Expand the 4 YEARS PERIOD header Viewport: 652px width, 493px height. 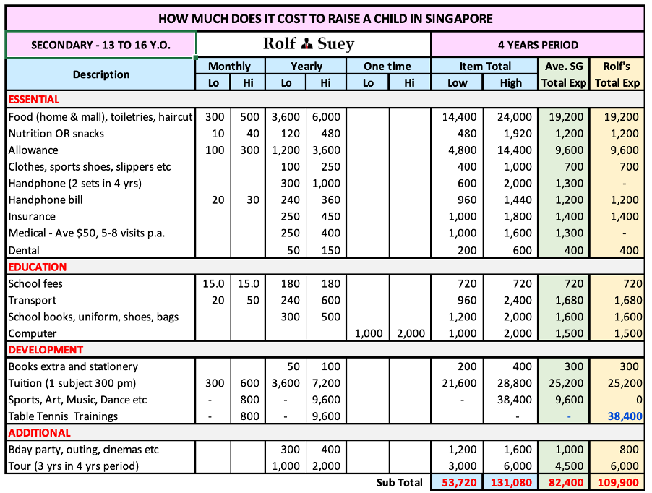pos(537,45)
